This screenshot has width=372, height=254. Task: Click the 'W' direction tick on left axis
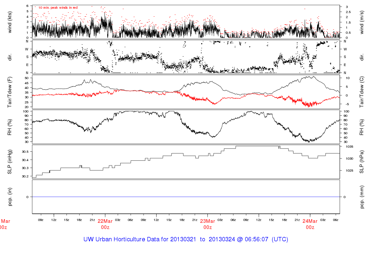point(27,49)
